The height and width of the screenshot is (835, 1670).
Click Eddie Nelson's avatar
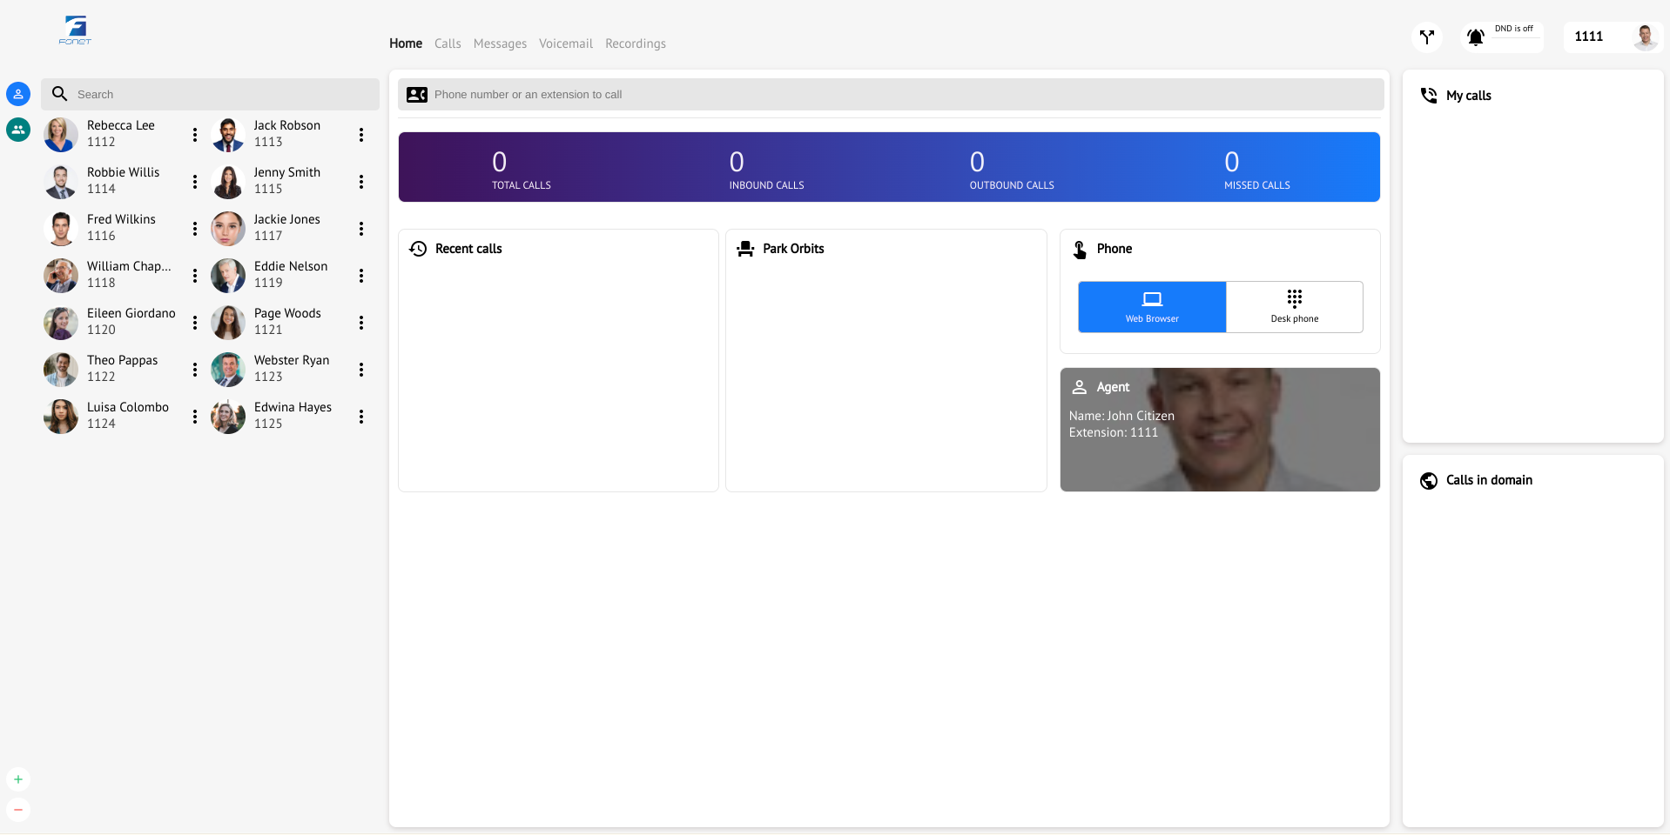(228, 276)
